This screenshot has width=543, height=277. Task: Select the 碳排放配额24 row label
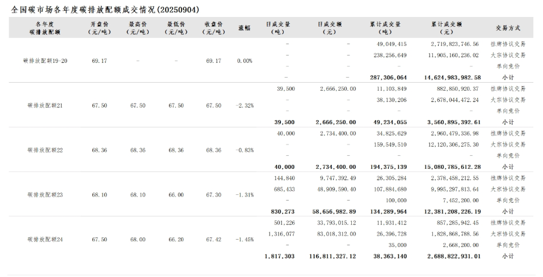pyautogui.click(x=45, y=240)
